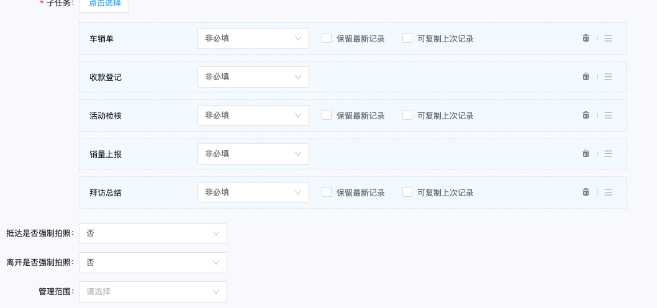The width and height of the screenshot is (657, 308).
Task: Remove 活动检核 using its trash icon
Action: pos(586,115)
